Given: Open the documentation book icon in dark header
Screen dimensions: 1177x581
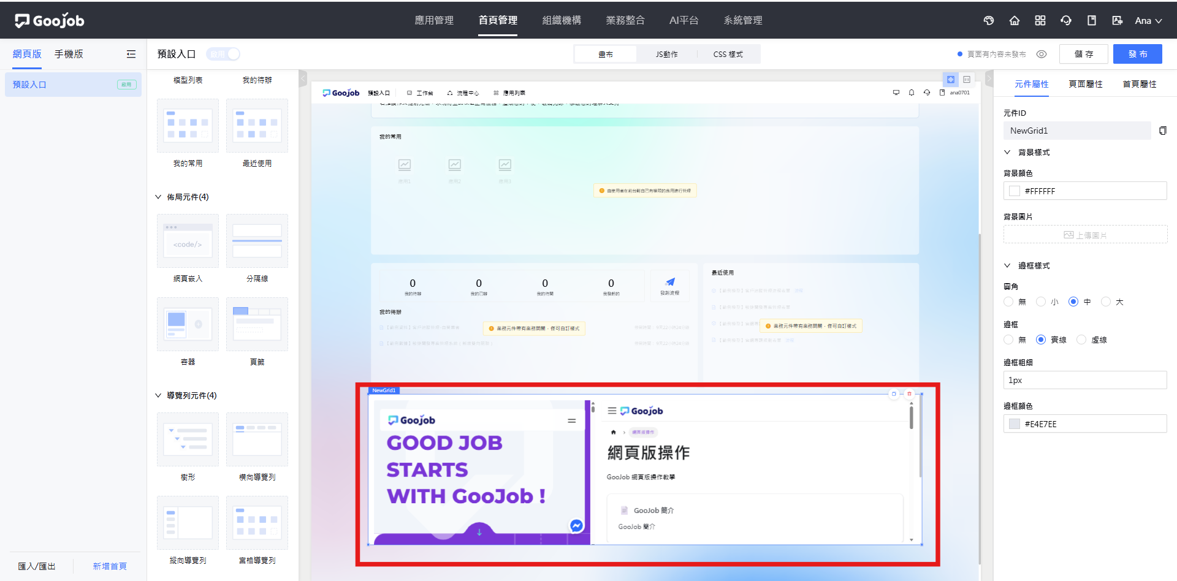Looking at the screenshot, I should [x=1092, y=20].
